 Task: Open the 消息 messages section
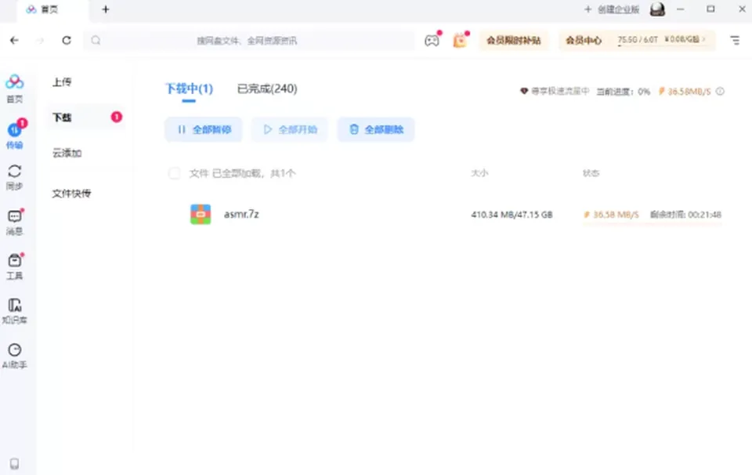14,222
